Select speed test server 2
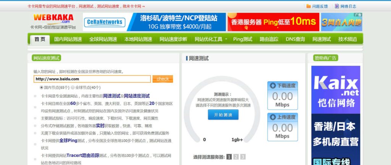The width and height of the screenshot is (391, 165). [236, 157]
